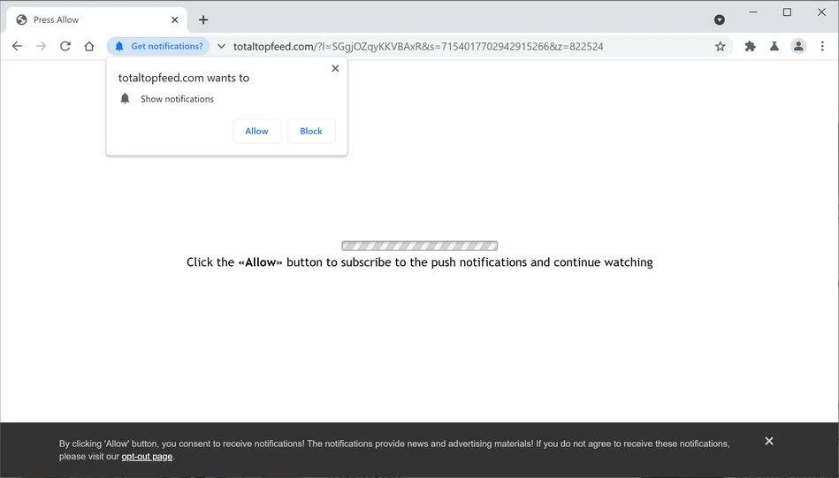The width and height of the screenshot is (839, 478).
Task: Reload the current page
Action: (65, 47)
